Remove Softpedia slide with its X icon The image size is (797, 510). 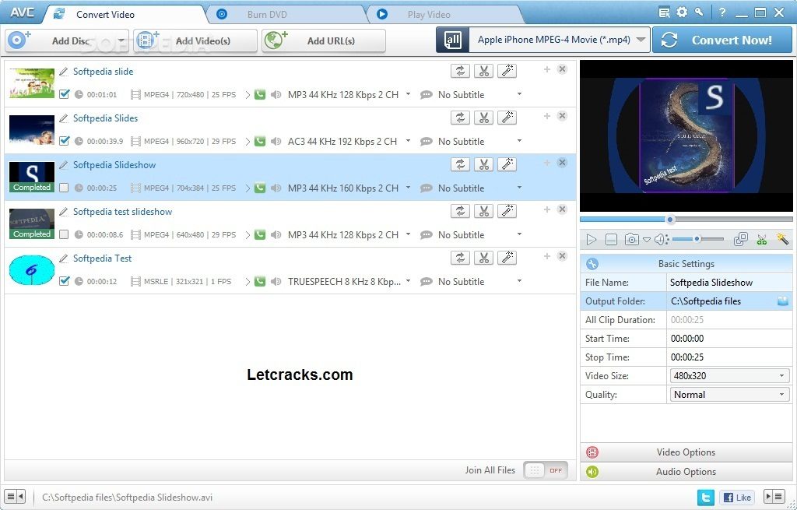click(x=562, y=69)
